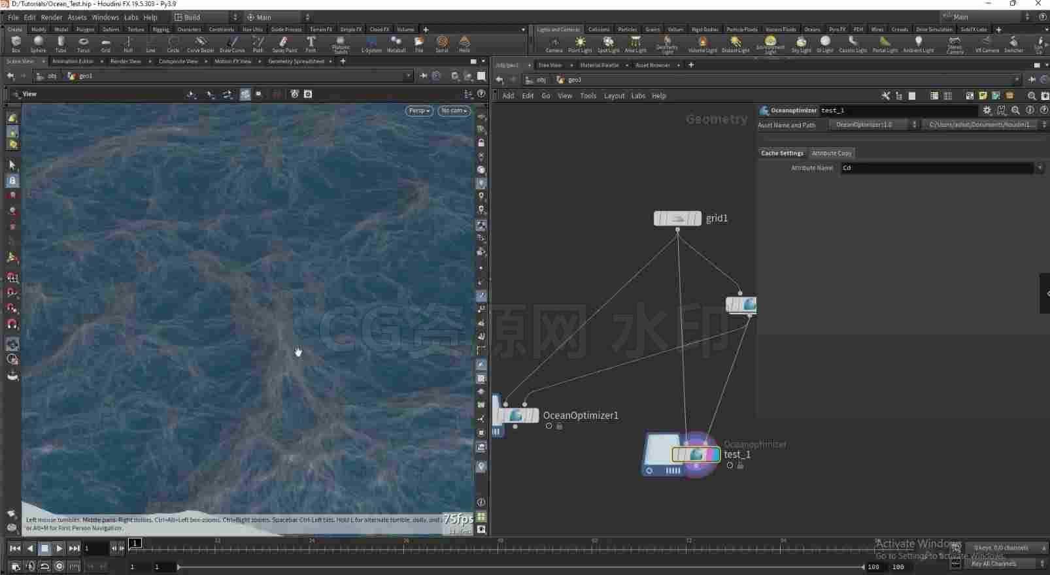Open the Persp viewport dropdown
Screen dimensions: 1050x575
(419, 110)
